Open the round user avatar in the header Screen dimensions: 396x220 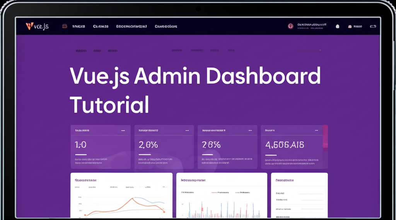click(290, 26)
